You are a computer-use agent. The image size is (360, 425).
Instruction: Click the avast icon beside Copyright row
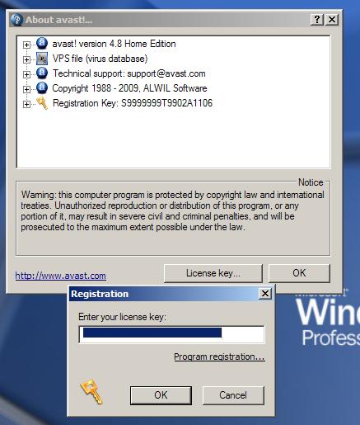click(42, 87)
